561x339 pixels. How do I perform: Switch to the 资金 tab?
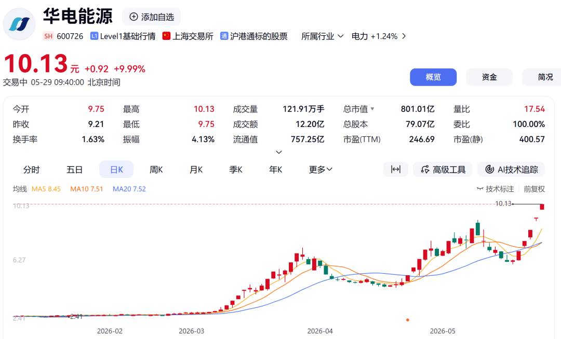click(489, 77)
